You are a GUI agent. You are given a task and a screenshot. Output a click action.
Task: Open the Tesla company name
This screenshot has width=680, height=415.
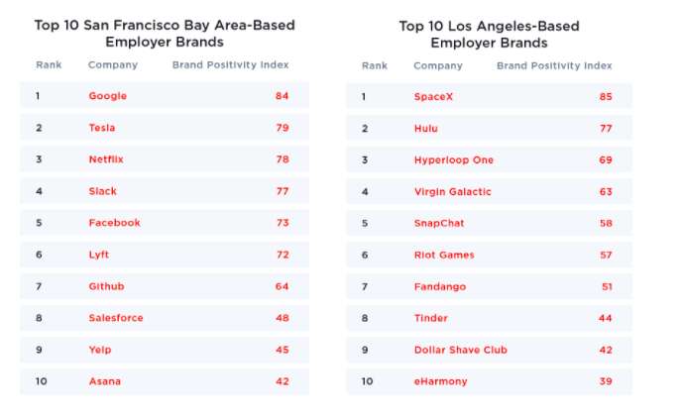[102, 128]
